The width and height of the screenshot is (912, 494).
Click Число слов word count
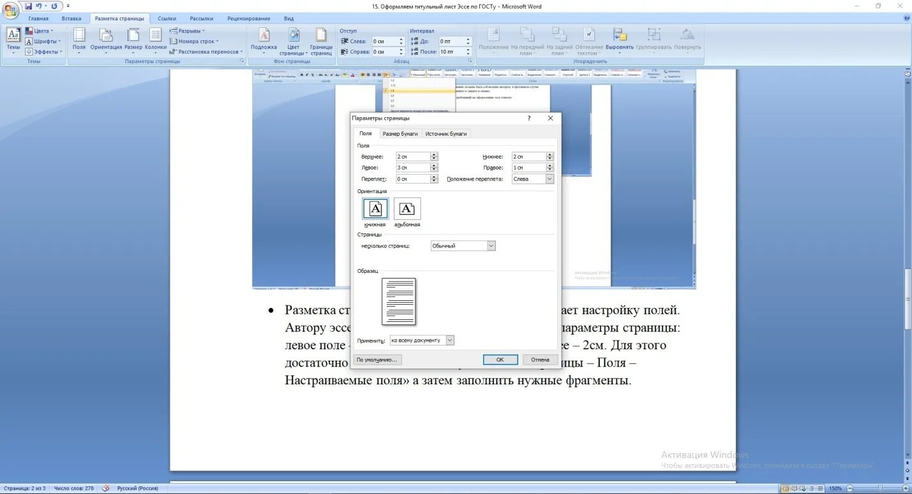[x=74, y=489]
